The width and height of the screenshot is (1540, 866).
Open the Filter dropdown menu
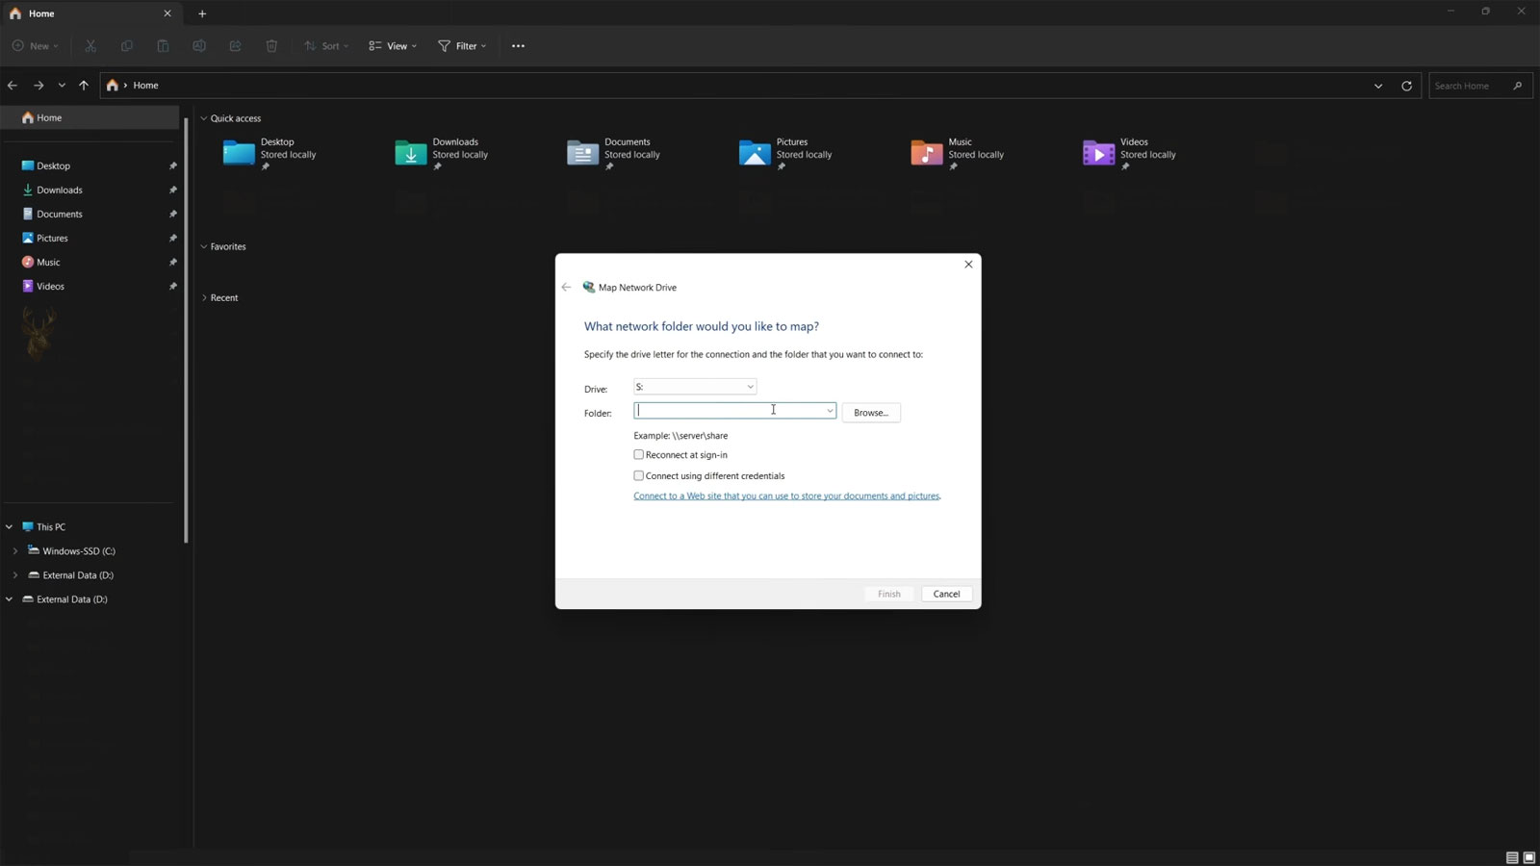463,46
